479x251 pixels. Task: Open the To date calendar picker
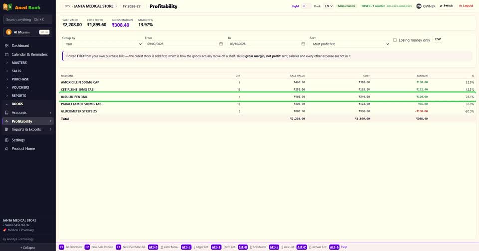coord(303,44)
